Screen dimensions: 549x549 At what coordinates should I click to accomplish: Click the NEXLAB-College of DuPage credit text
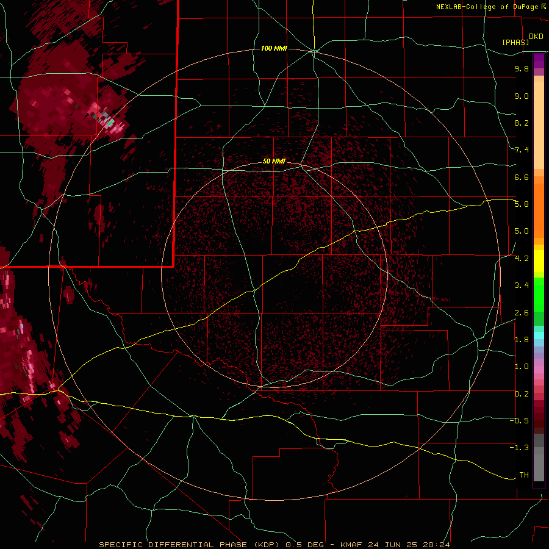pos(487,7)
